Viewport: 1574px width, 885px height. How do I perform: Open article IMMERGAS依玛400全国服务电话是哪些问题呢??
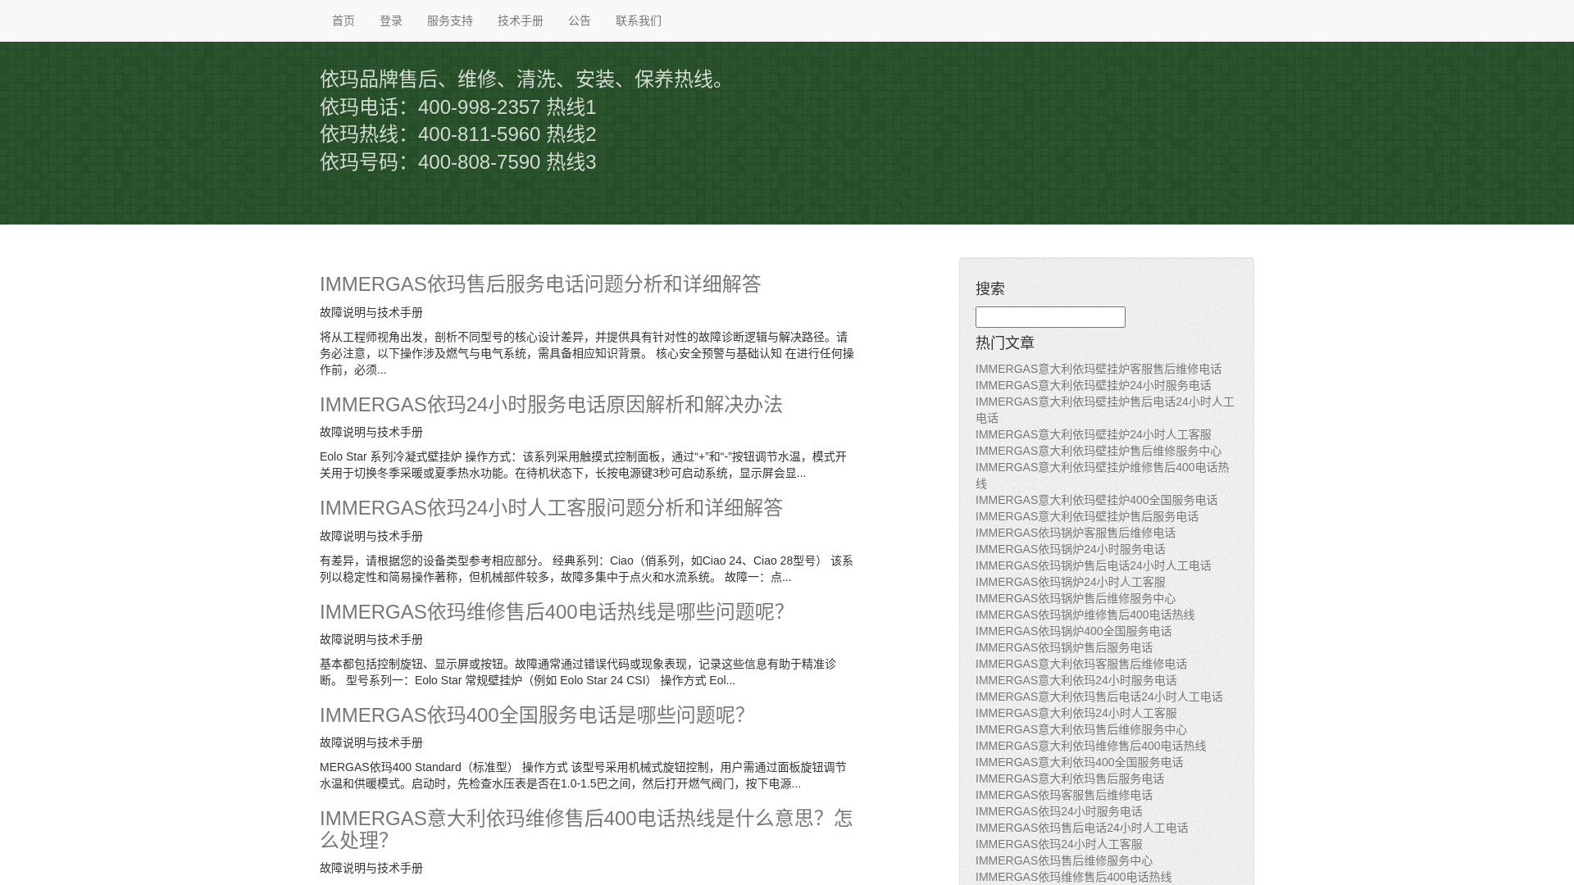click(x=532, y=715)
